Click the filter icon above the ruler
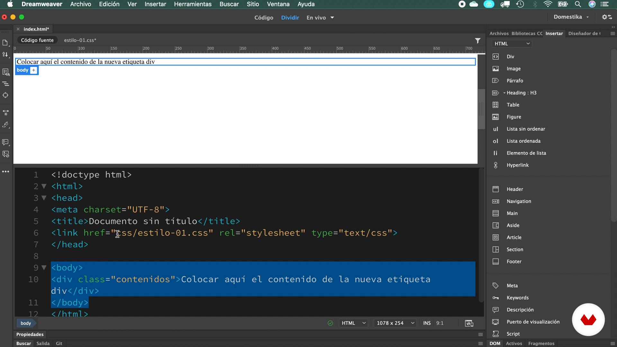The width and height of the screenshot is (617, 347). click(478, 40)
